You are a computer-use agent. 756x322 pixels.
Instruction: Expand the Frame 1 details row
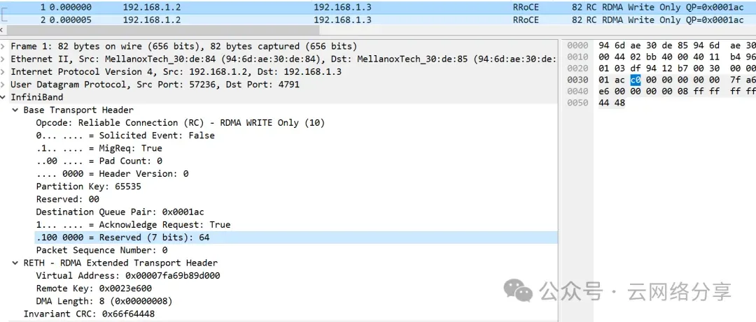[x=5, y=46]
